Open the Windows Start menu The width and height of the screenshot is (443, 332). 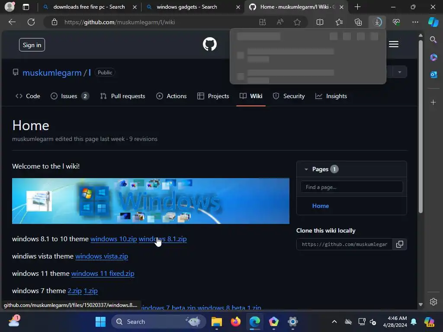pos(100,322)
